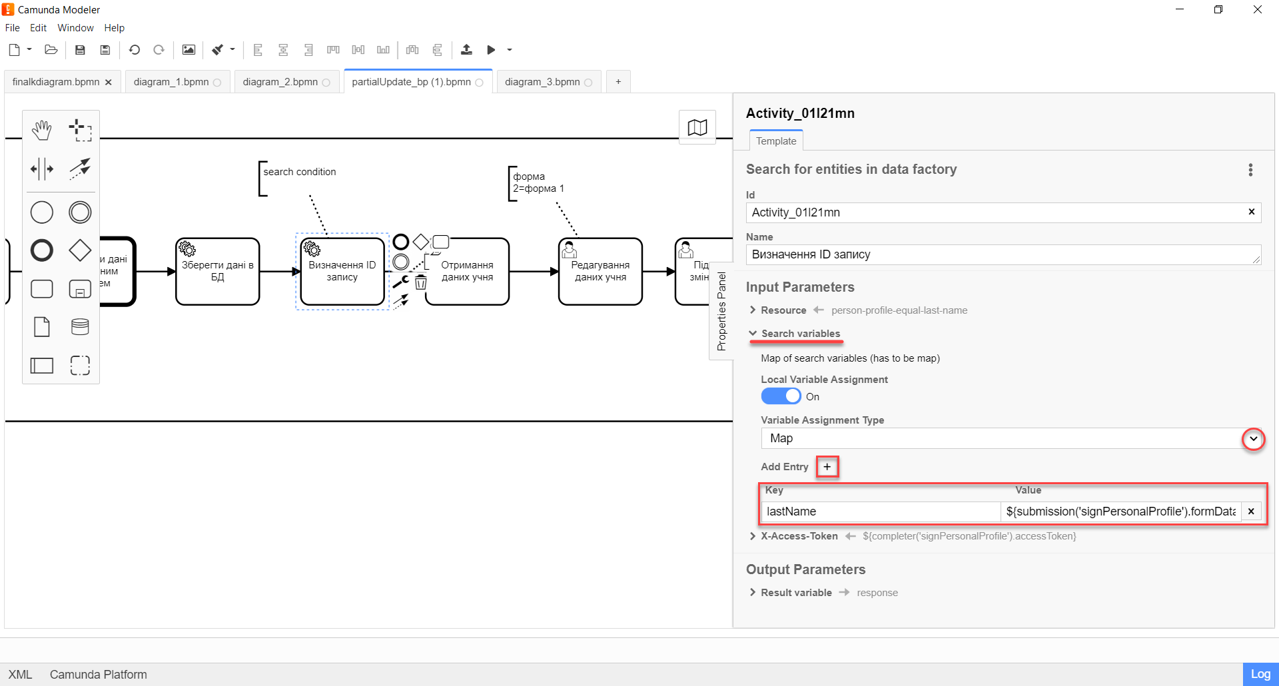Viewport: 1279px width, 686px height.
Task: Create a data object reference from palette
Action: point(42,327)
